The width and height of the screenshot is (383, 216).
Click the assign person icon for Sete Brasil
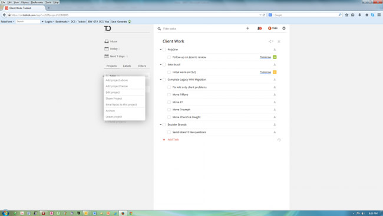275,64
